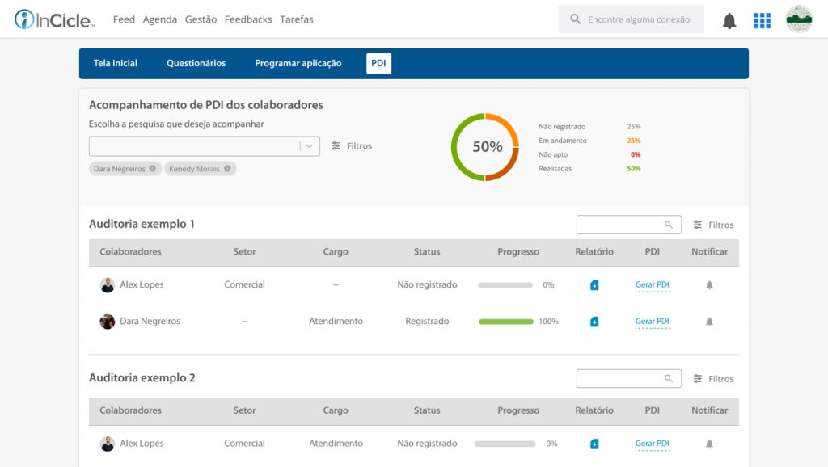Download Alex Lopes report in Auditoria exemplo 1

pyautogui.click(x=594, y=285)
